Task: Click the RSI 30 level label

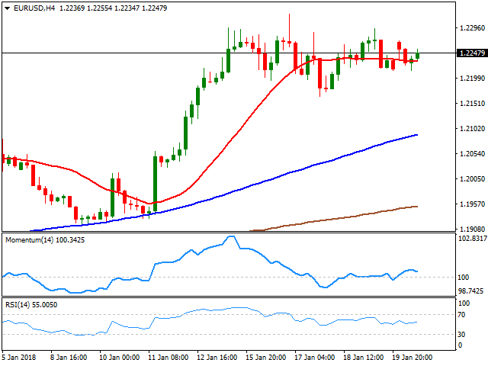Action: point(462,335)
